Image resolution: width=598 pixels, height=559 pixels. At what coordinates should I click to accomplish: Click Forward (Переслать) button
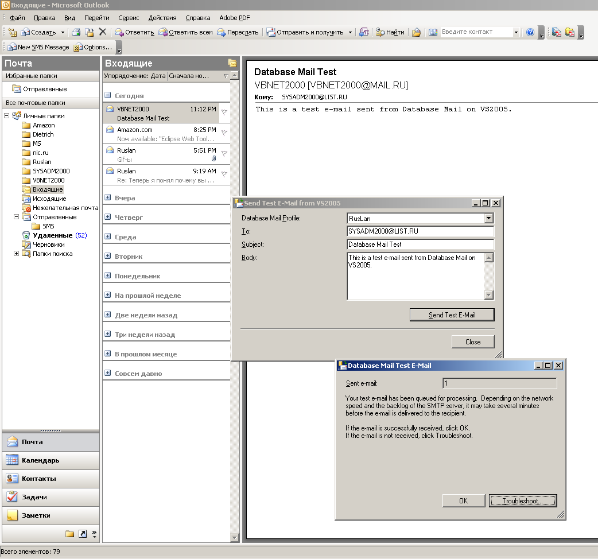coord(238,32)
